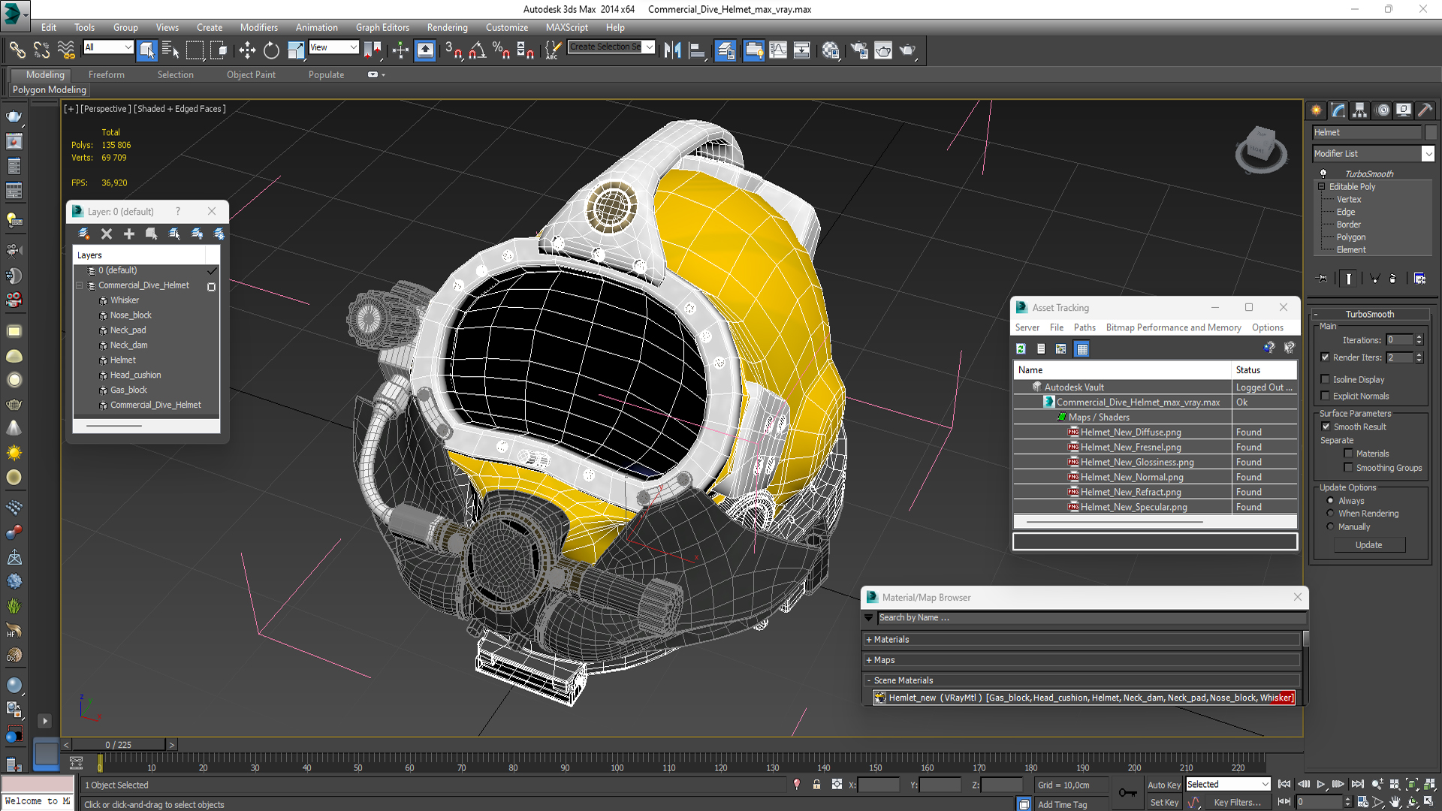Uncheck the Smooth Result checkbox
1442x811 pixels.
[1326, 427]
